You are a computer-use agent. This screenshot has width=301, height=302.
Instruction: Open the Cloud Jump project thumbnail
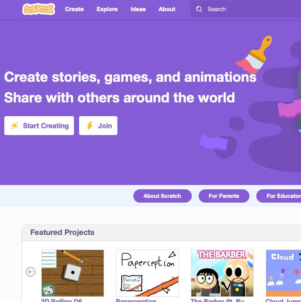click(x=283, y=273)
